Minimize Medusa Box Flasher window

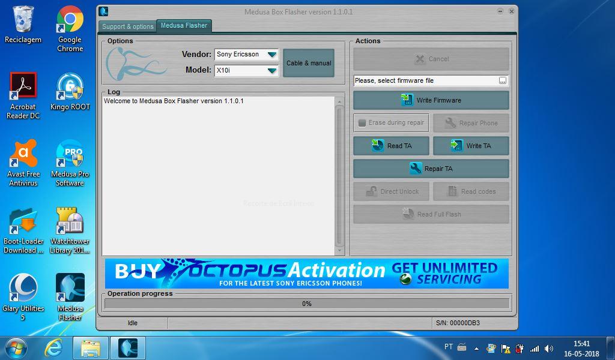pos(500,11)
